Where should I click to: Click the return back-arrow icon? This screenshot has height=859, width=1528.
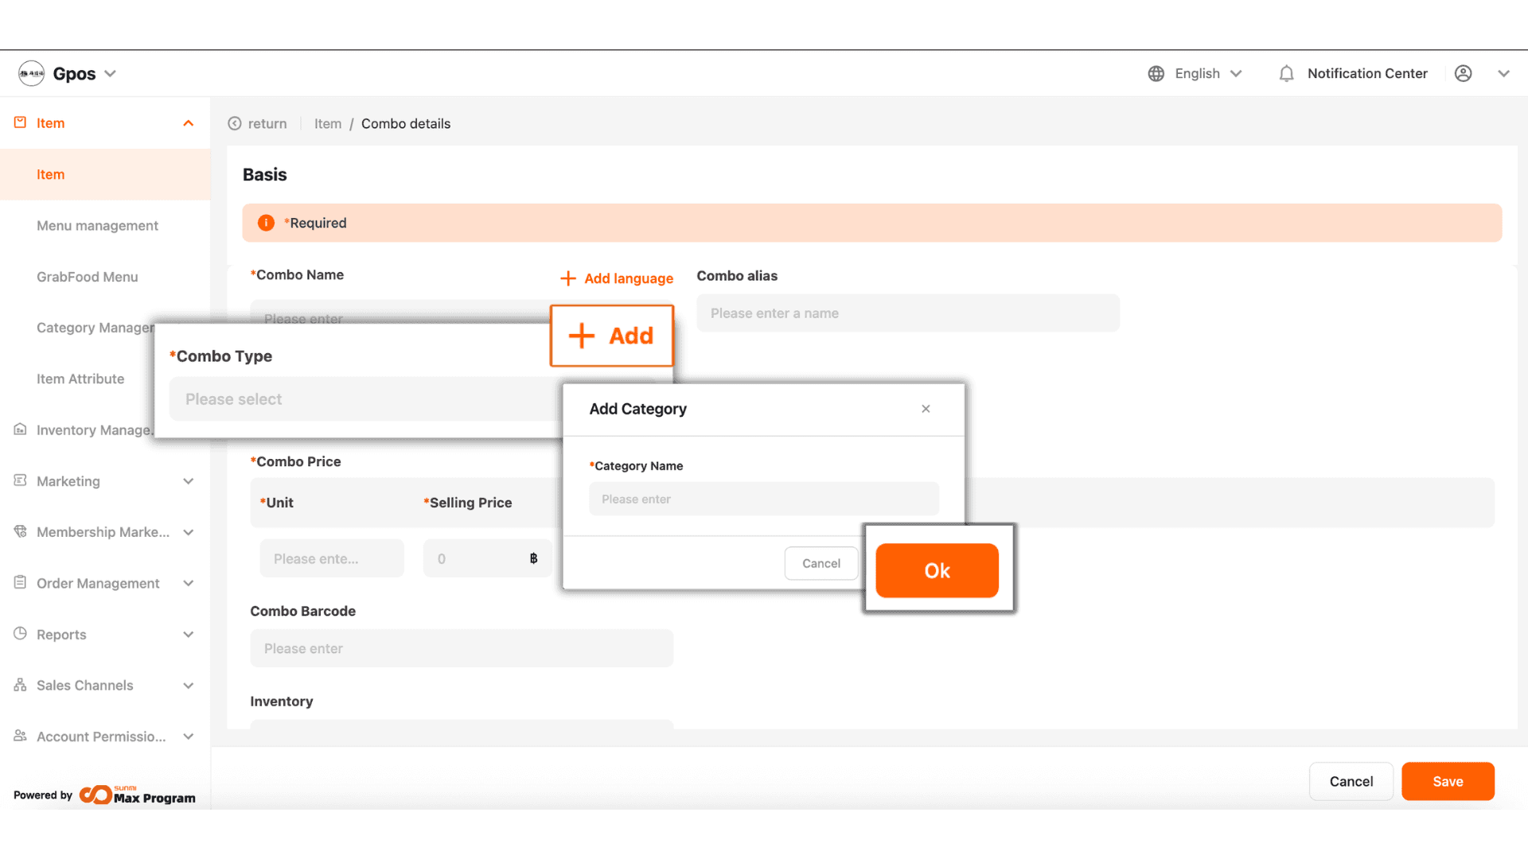pos(235,123)
